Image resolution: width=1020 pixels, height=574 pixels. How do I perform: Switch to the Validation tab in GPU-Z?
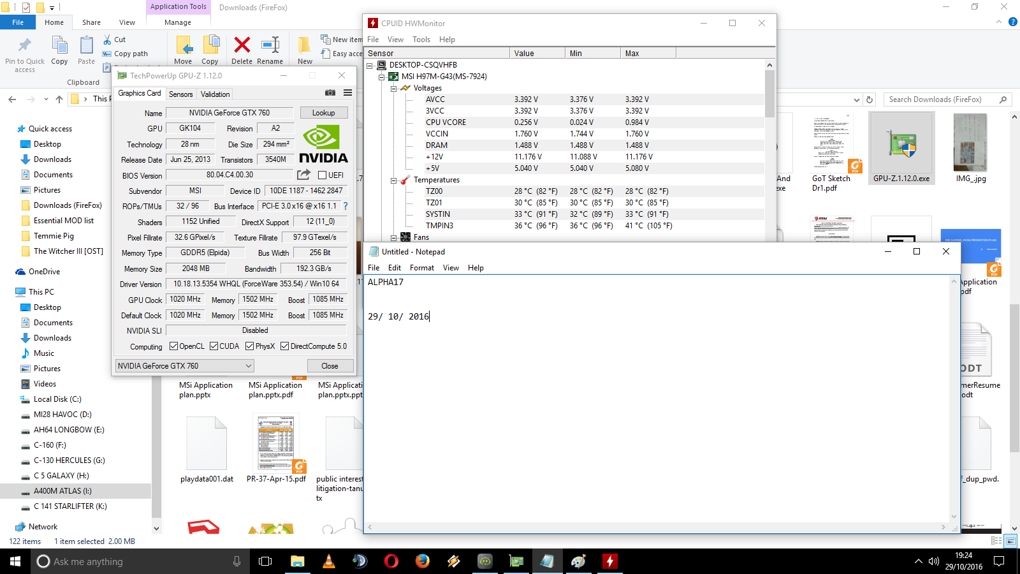[215, 94]
